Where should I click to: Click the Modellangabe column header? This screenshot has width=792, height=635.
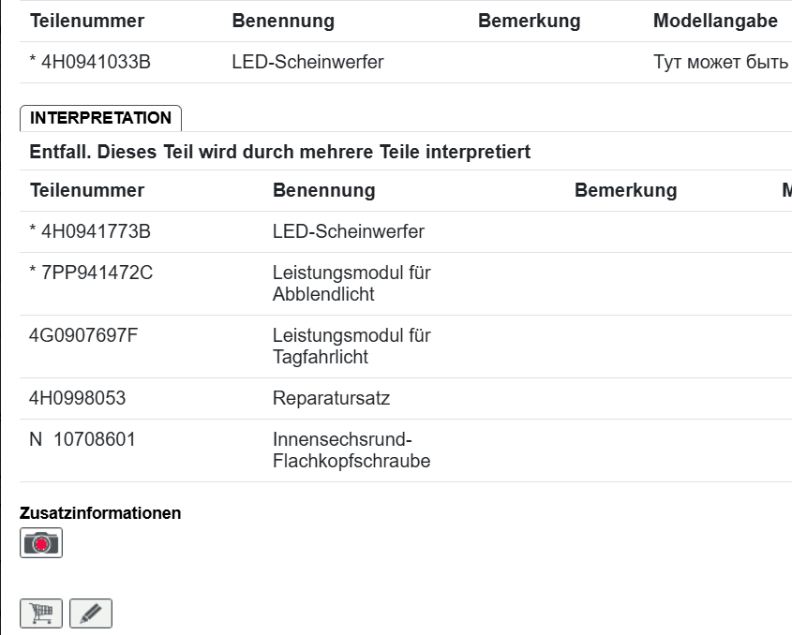coord(712,21)
